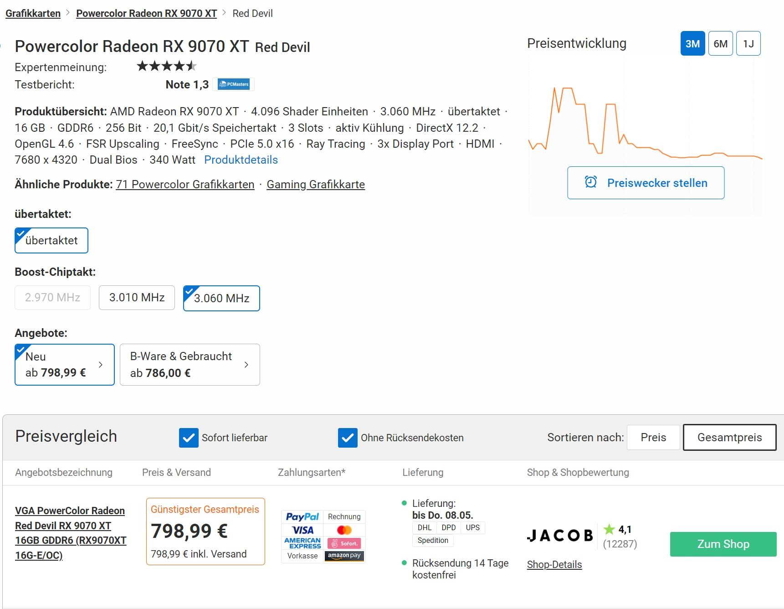Click the UPS delivery label
Screen dimensions: 784x609
click(x=473, y=527)
